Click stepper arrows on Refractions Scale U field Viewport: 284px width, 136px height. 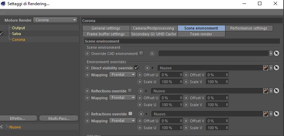tap(181, 128)
